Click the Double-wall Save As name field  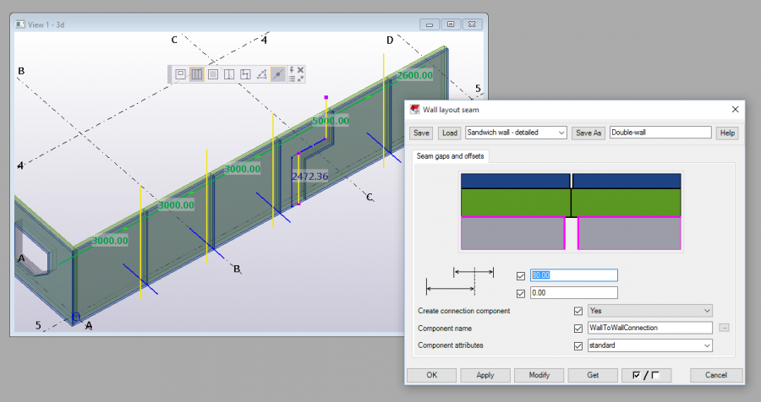660,133
